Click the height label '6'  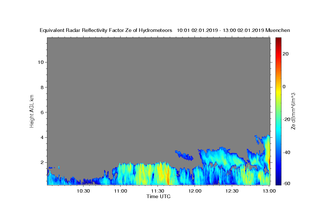click(x=42, y=112)
